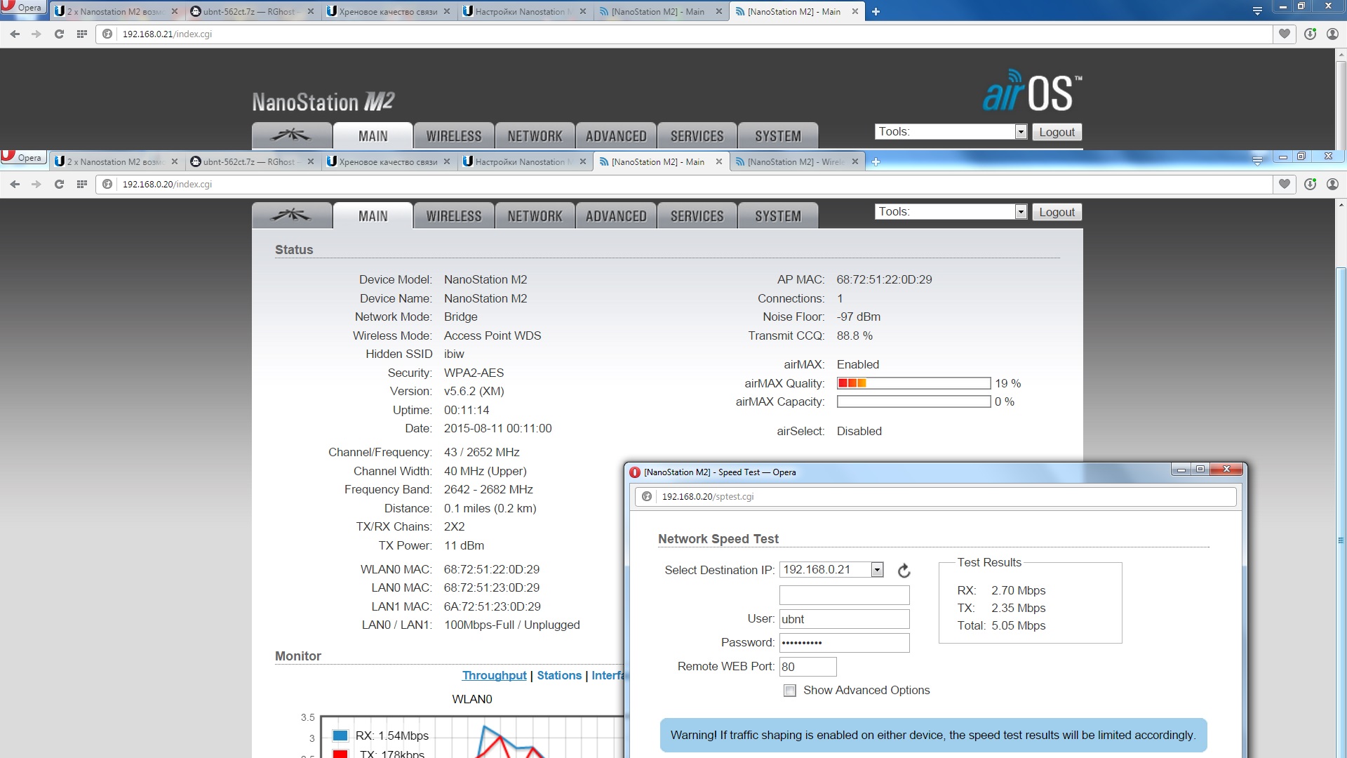Screen dimensions: 1347x758
Task: Click the 192.168.0.21/index.cgi address bar
Action: tap(684, 34)
